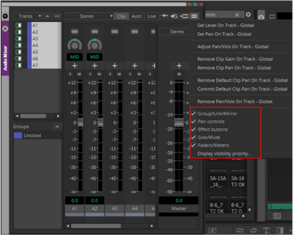This screenshot has width=293, height=235.
Task: Click the Untitled group color swatch
Action: 18,136
